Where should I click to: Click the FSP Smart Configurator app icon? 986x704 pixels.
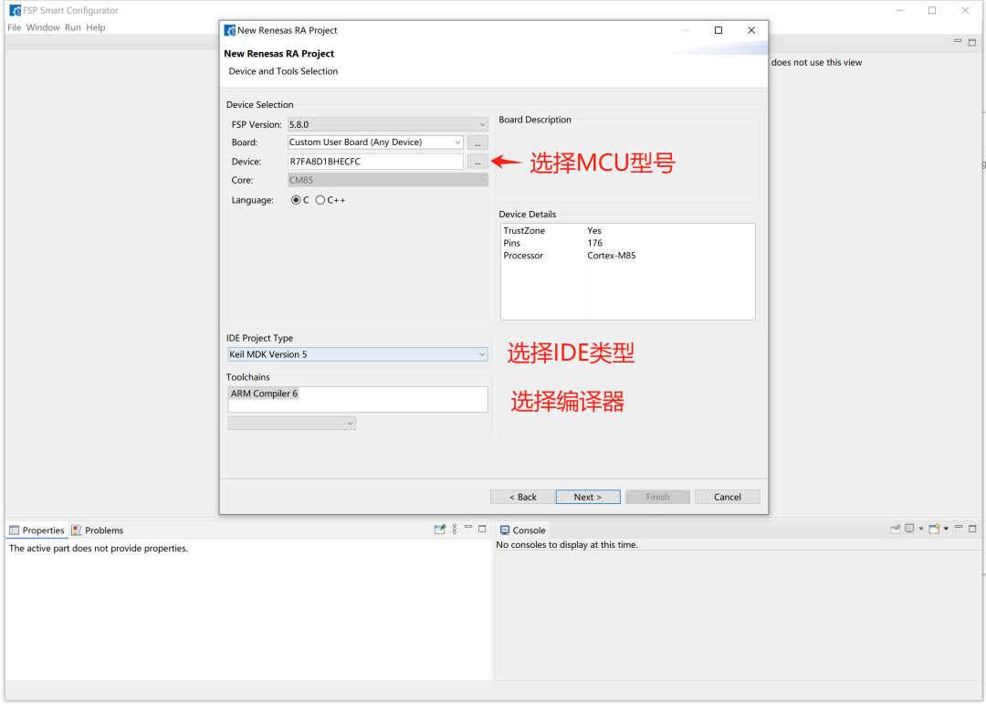[16, 11]
